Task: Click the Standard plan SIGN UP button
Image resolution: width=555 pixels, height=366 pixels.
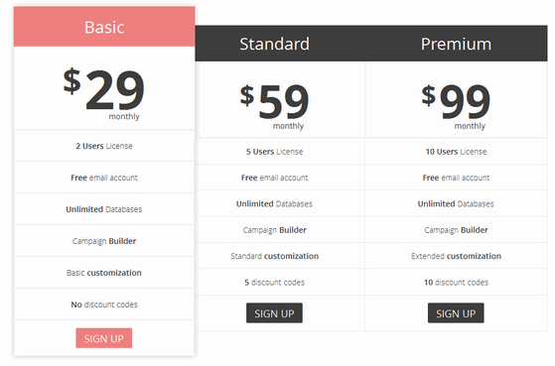Action: (274, 313)
